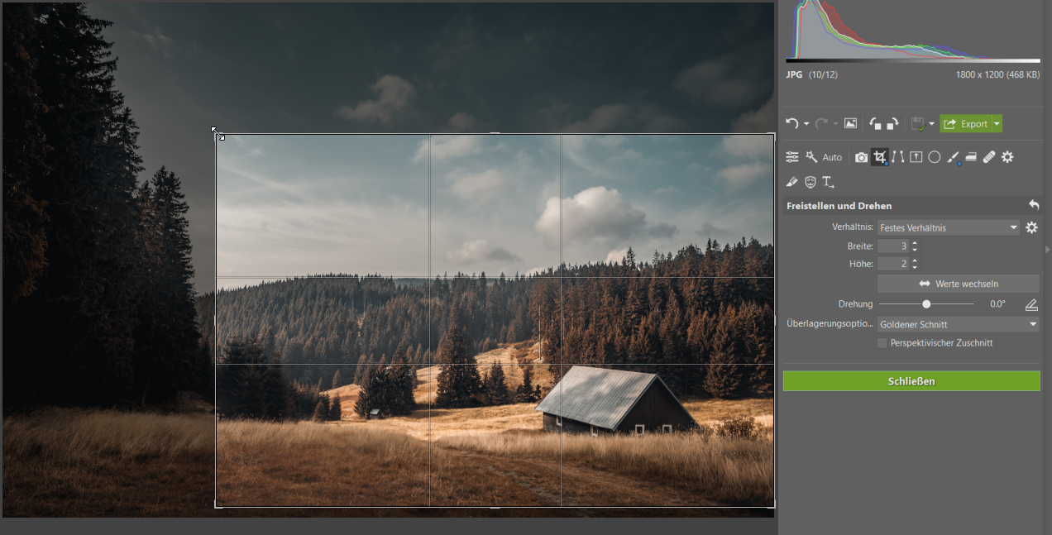Rotate the image right
This screenshot has height=535, width=1052.
tap(892, 124)
